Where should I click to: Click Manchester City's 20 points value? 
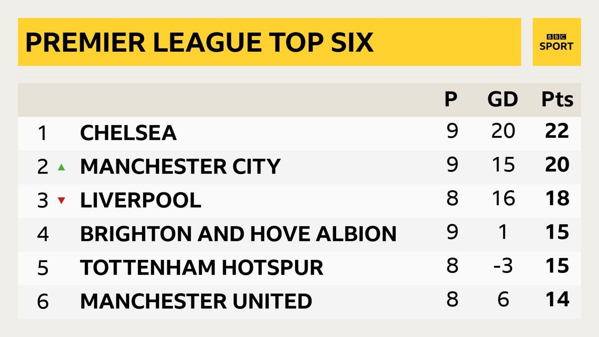557,165
